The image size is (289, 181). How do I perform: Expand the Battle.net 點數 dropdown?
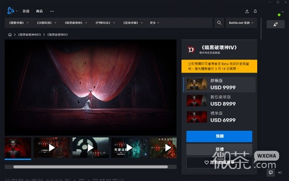coord(241,23)
